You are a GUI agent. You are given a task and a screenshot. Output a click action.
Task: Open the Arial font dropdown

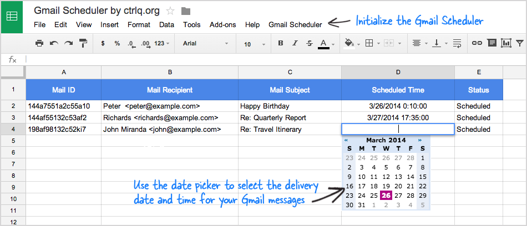206,43
